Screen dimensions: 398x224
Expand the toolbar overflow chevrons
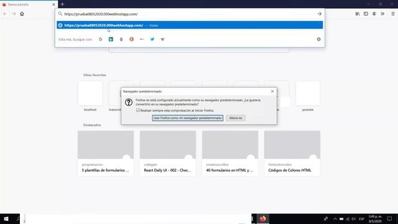382,14
